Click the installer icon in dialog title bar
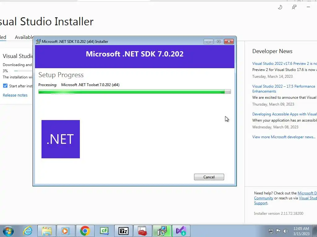317x237 pixels. tap(38, 42)
